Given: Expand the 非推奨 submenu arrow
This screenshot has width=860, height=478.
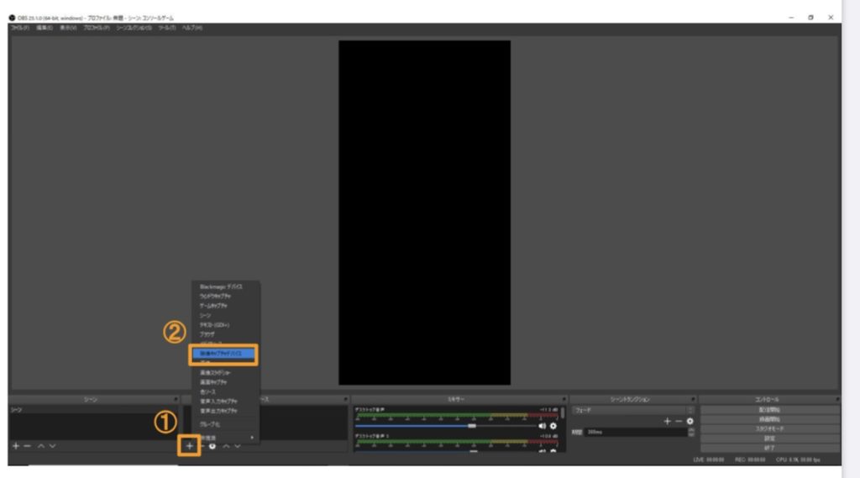Looking at the screenshot, I should (252, 438).
